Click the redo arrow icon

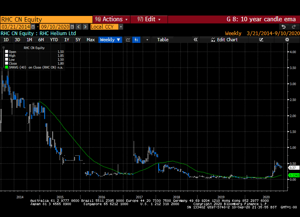[x=294, y=27]
